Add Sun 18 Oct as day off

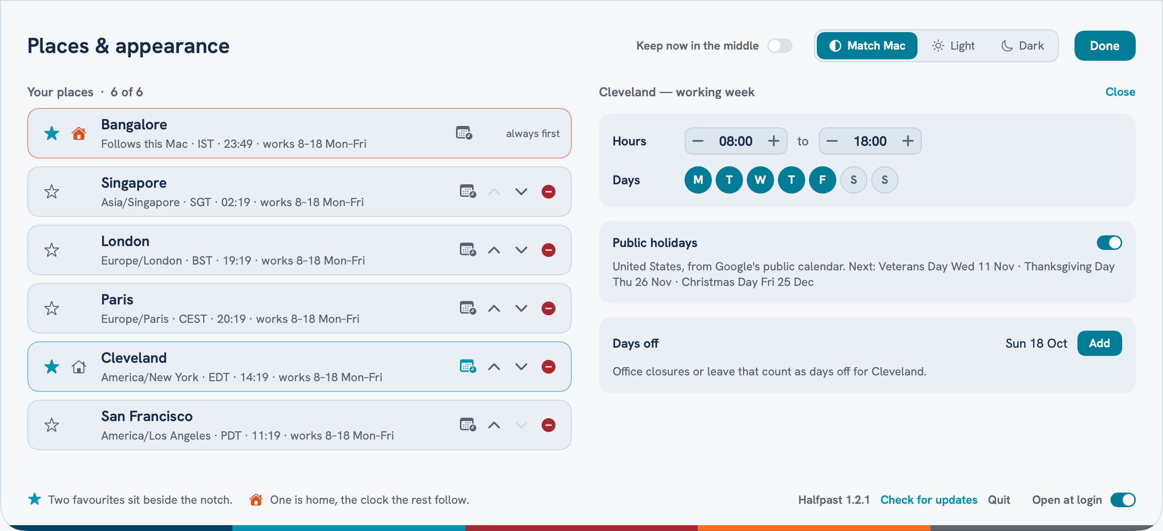1099,343
